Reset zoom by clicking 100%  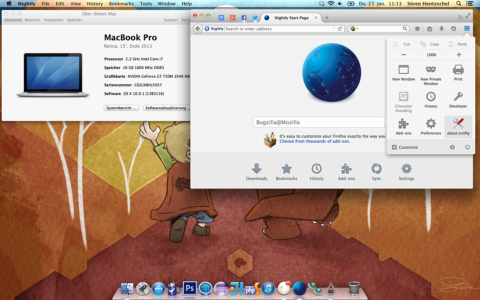(x=431, y=55)
